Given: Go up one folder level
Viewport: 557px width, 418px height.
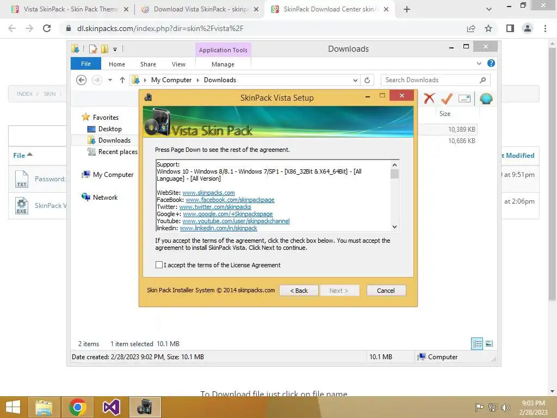Looking at the screenshot, I should (x=122, y=80).
